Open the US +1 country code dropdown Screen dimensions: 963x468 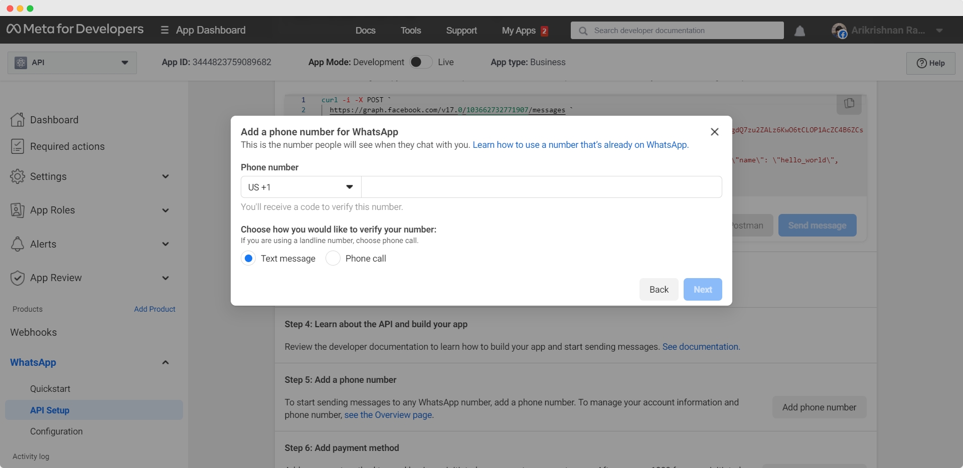[x=301, y=187]
